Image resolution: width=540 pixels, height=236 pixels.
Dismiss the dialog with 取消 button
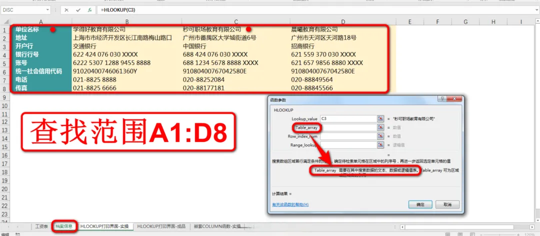[x=447, y=204]
